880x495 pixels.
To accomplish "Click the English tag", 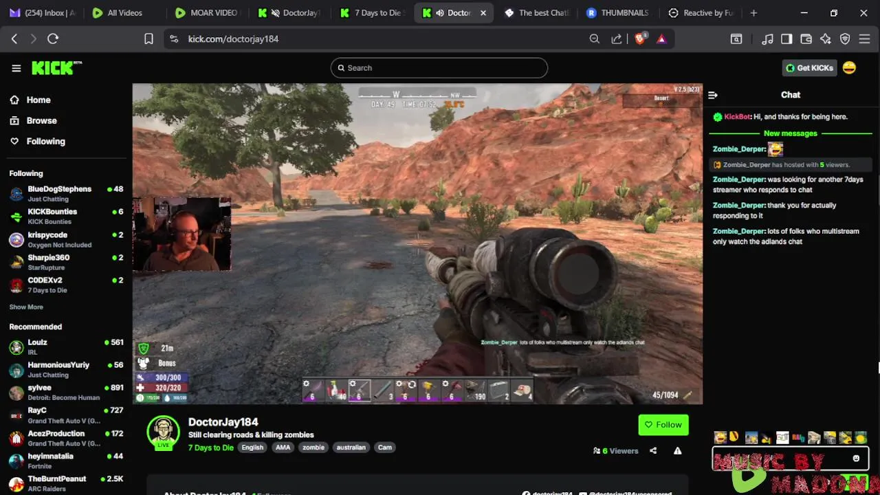I will [x=252, y=448].
